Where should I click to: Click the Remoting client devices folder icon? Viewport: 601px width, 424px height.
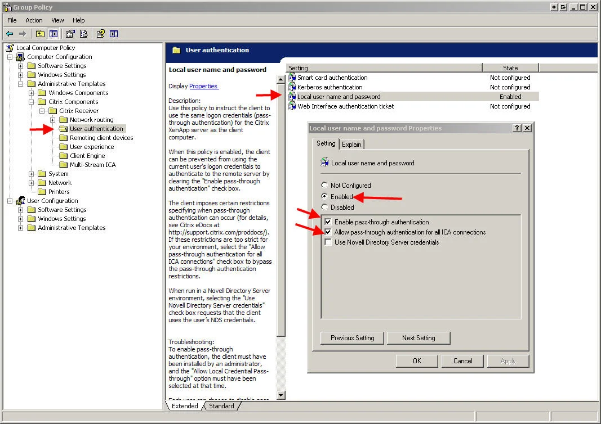pos(63,138)
